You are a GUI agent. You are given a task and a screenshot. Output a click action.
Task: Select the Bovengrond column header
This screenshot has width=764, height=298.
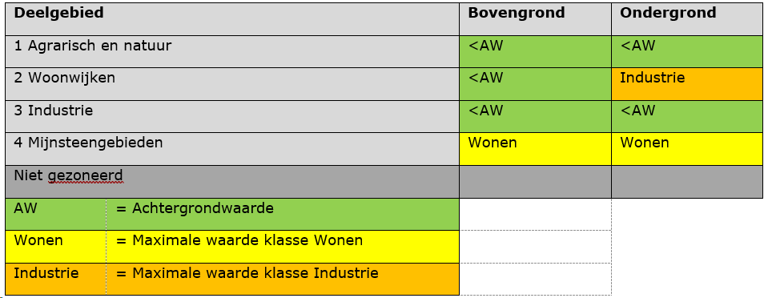(535, 19)
